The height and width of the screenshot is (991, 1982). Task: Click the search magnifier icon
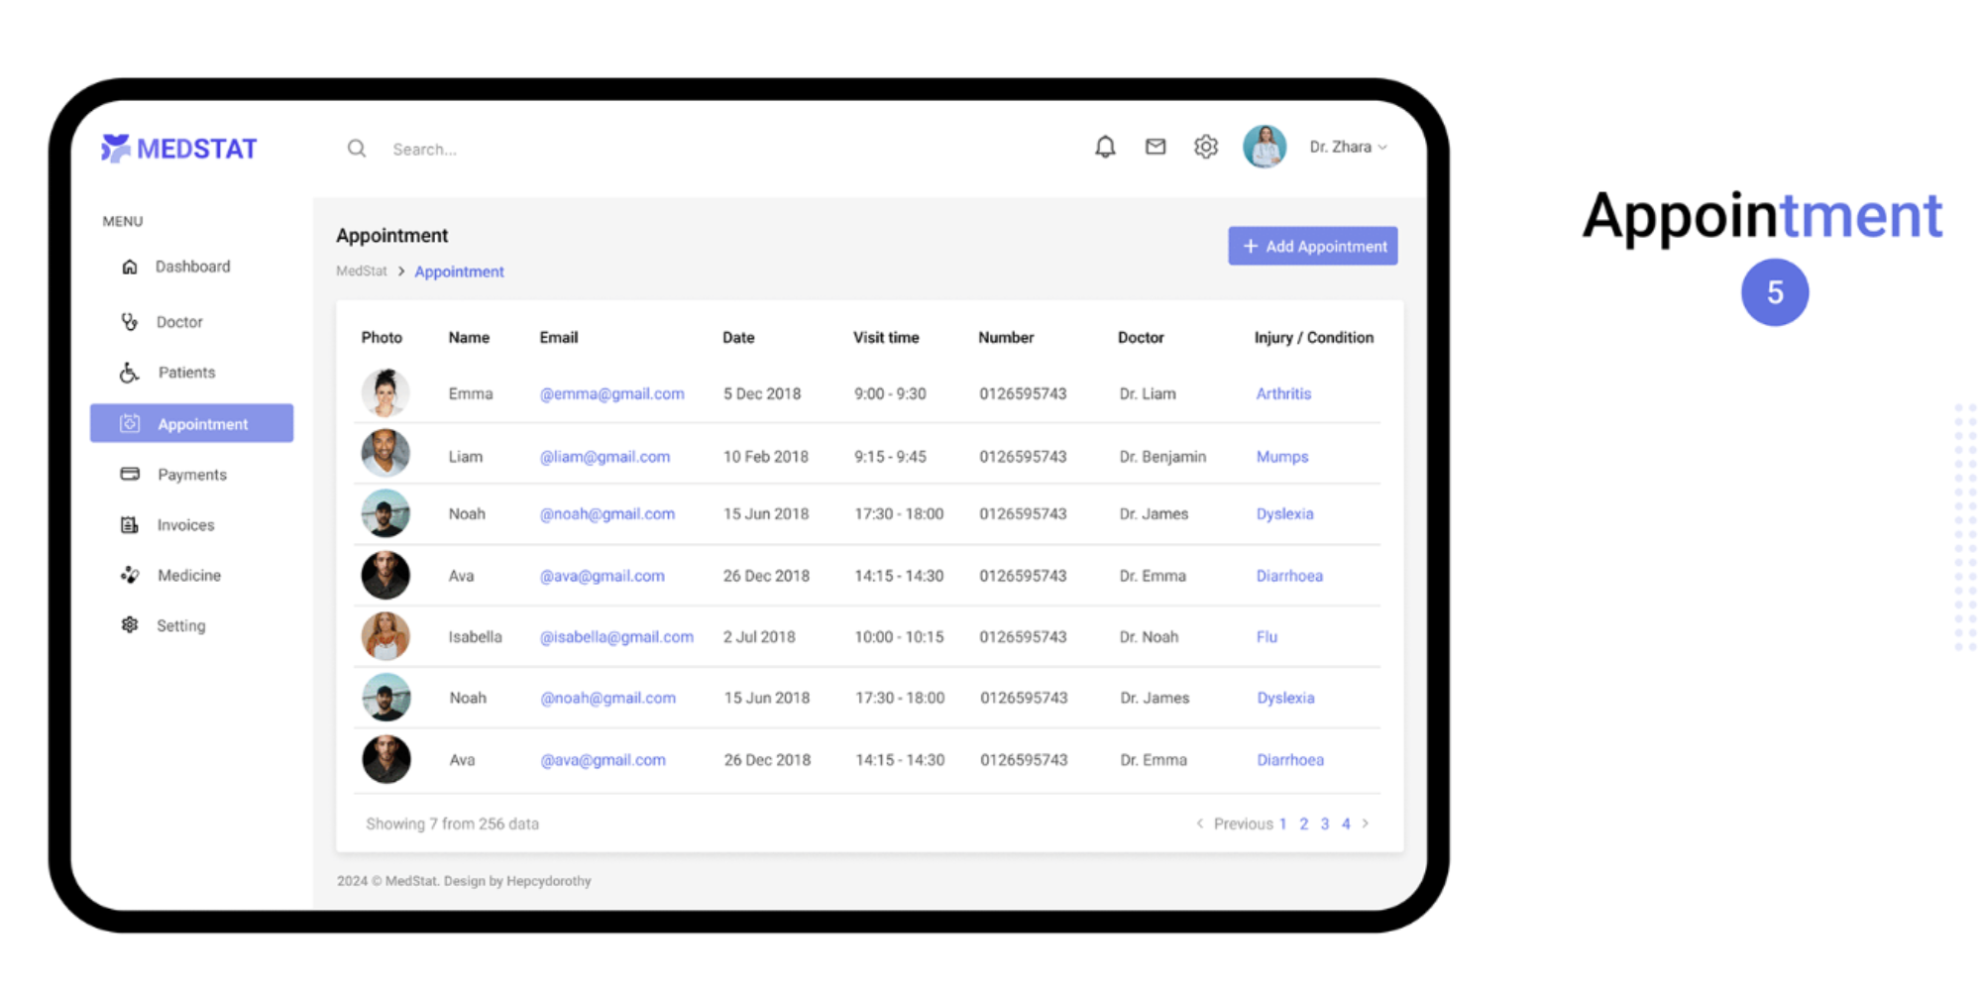pos(357,149)
